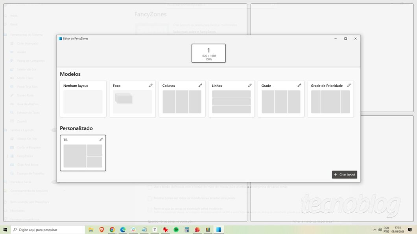The height and width of the screenshot is (234, 417).
Task: Show hidden system tray icons
Action: pyautogui.click(x=375, y=230)
